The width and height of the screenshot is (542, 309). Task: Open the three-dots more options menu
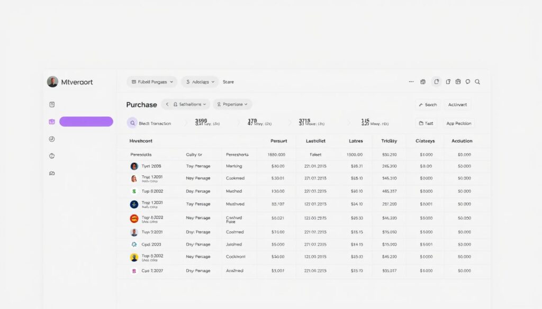coord(411,82)
